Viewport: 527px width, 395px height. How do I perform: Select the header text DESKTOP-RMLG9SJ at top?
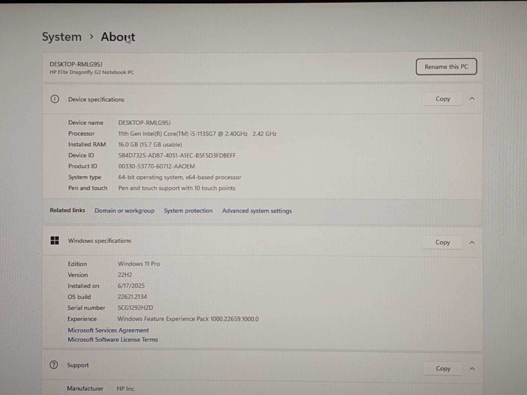[x=76, y=64]
